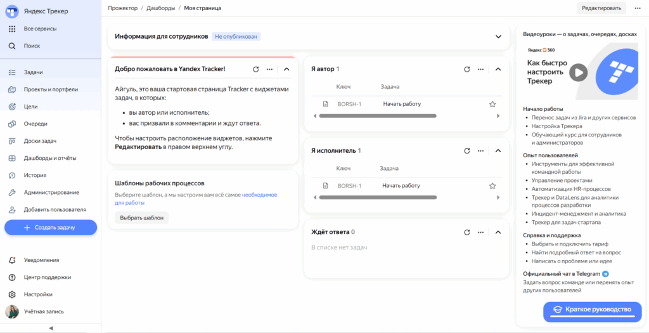Star the BORSH-1 task in 'Я исполнитель'

(492, 186)
